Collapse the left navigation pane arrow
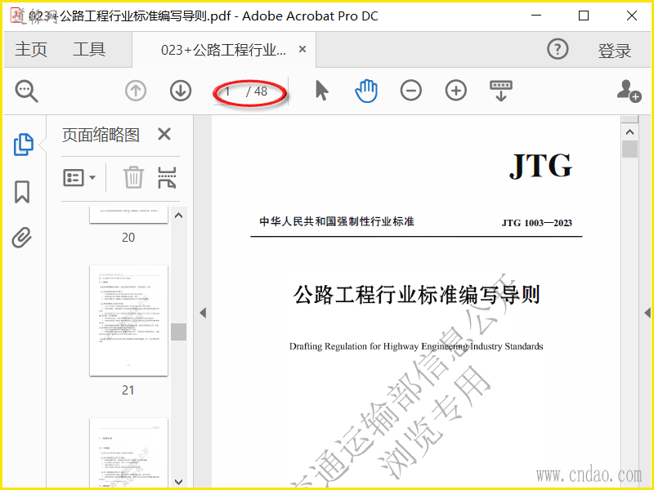Viewport: 654px width, 490px height. pyautogui.click(x=203, y=313)
